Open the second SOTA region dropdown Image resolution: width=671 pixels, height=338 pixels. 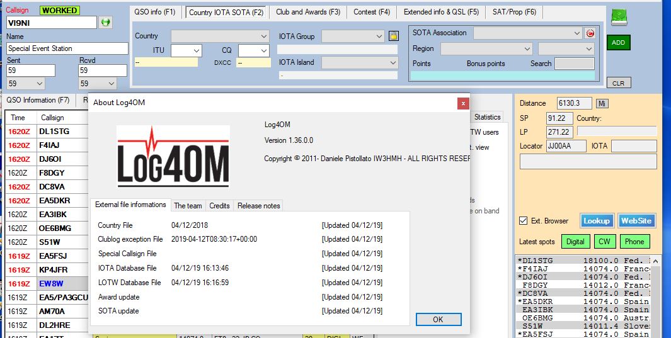[566, 48]
